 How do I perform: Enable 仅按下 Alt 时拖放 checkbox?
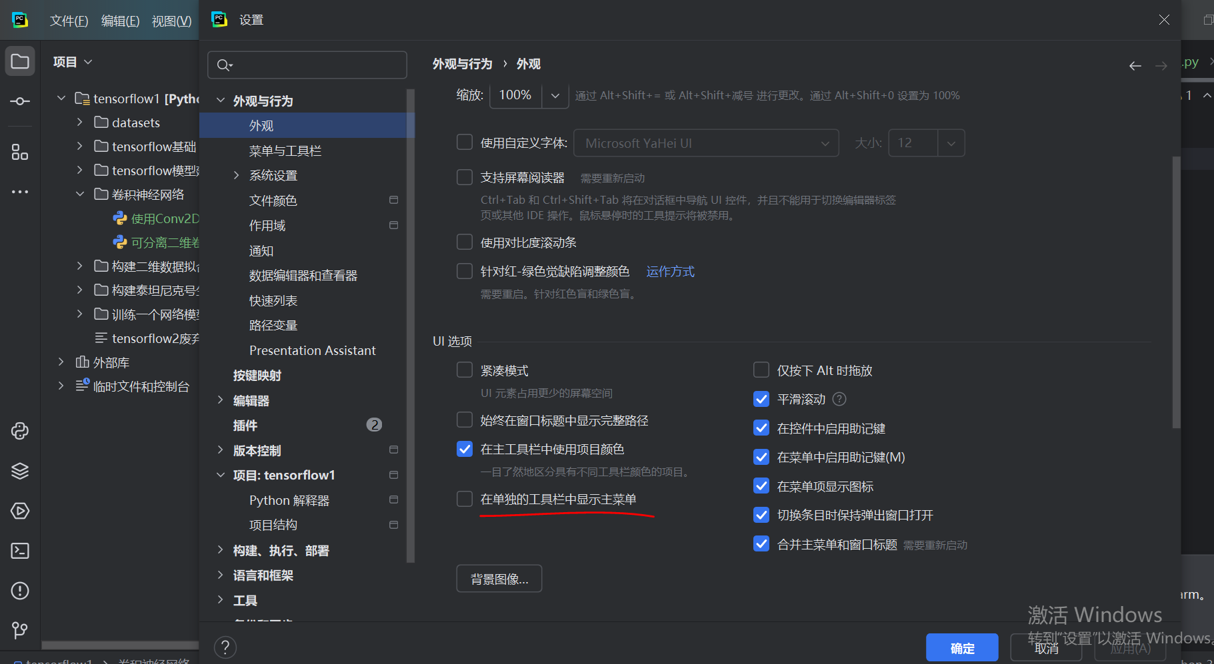[761, 370]
